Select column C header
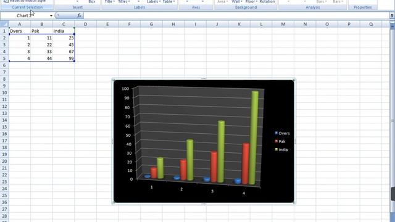Viewport: 395px width, 222px height. click(64, 24)
